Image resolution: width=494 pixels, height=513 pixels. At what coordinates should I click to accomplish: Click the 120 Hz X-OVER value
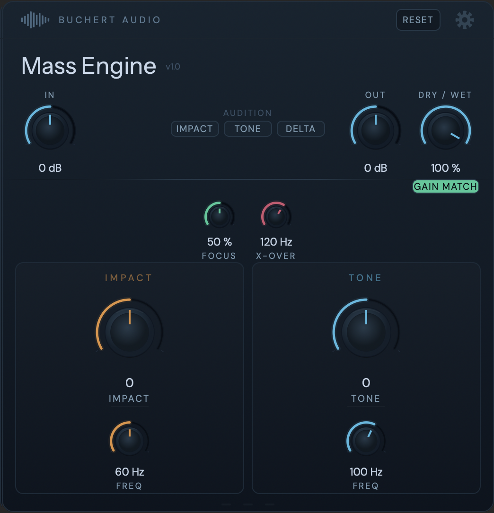pyautogui.click(x=276, y=242)
